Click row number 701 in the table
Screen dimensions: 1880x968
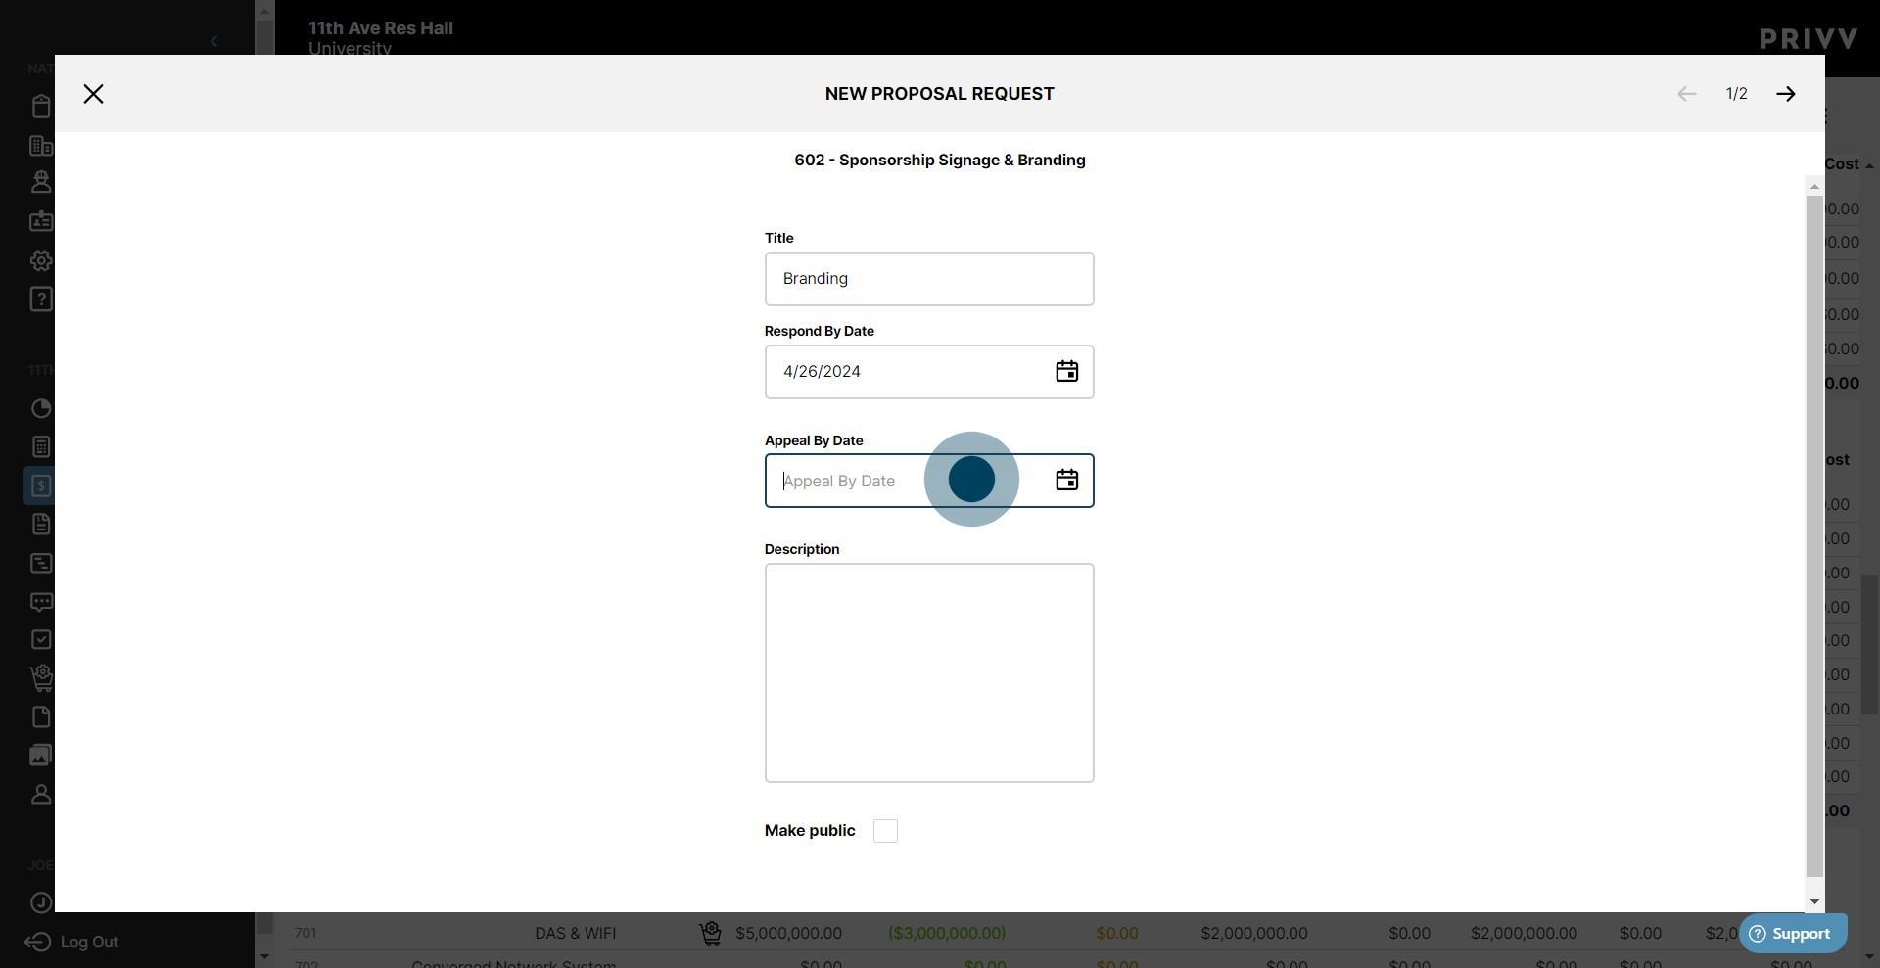coord(305,934)
